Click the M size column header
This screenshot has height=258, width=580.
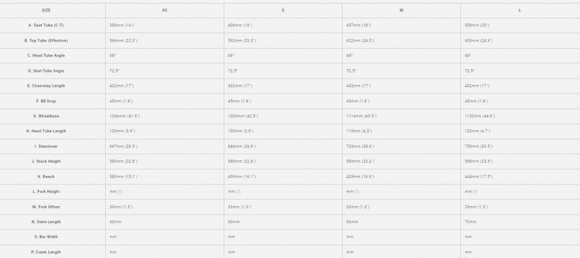(401, 10)
